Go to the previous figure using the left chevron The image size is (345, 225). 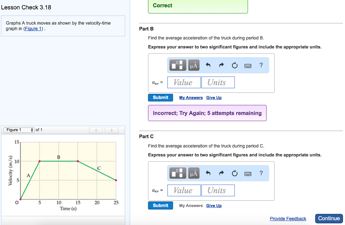96,129
